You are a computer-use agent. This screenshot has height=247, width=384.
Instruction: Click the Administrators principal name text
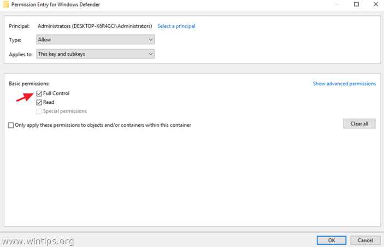point(95,26)
